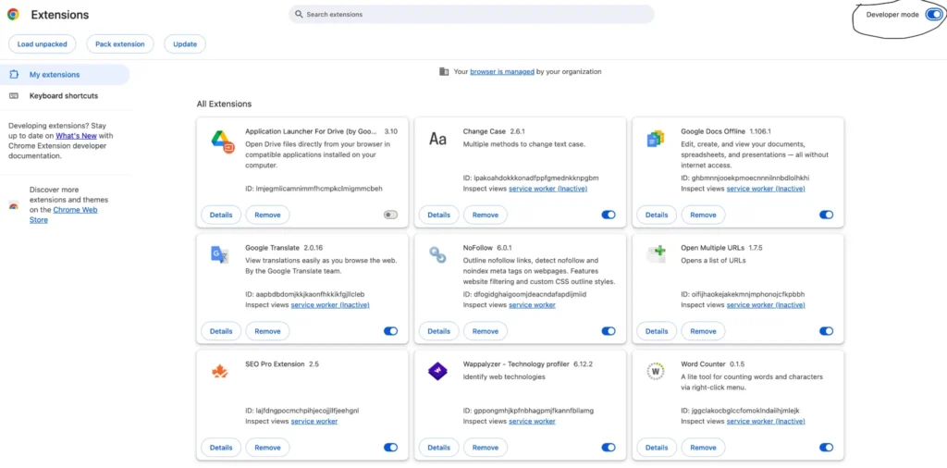Open Details for Word Counter
Image resolution: width=947 pixels, height=468 pixels.
(x=657, y=448)
